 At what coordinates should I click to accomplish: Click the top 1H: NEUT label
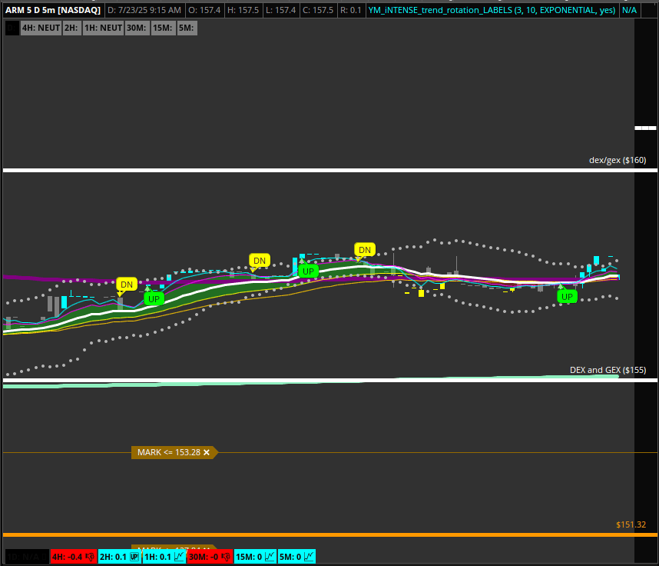pyautogui.click(x=103, y=28)
